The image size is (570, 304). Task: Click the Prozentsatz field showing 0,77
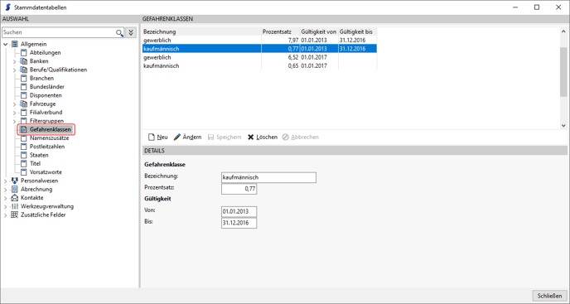tap(239, 189)
